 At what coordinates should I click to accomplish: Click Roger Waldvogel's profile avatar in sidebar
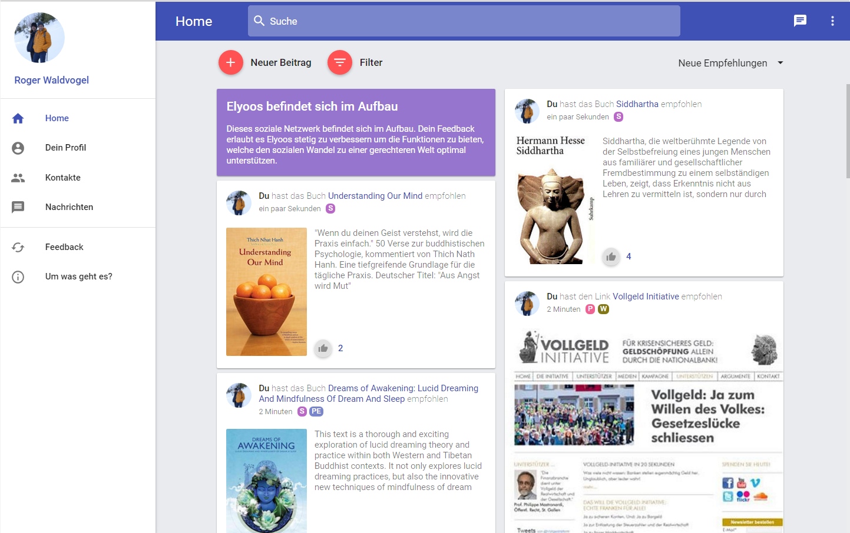[39, 38]
